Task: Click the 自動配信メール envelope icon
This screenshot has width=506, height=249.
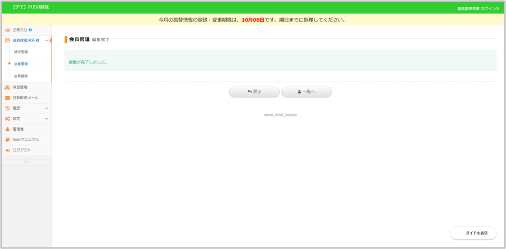Action: (x=8, y=98)
